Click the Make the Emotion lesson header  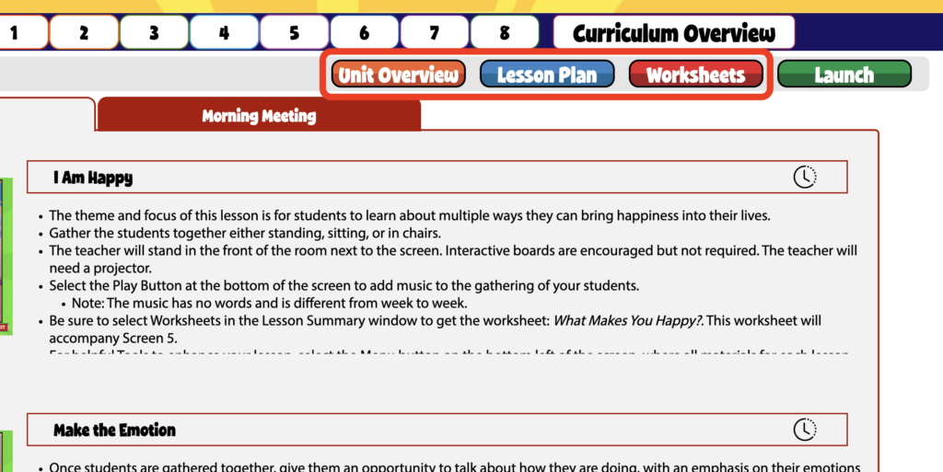pos(437,430)
